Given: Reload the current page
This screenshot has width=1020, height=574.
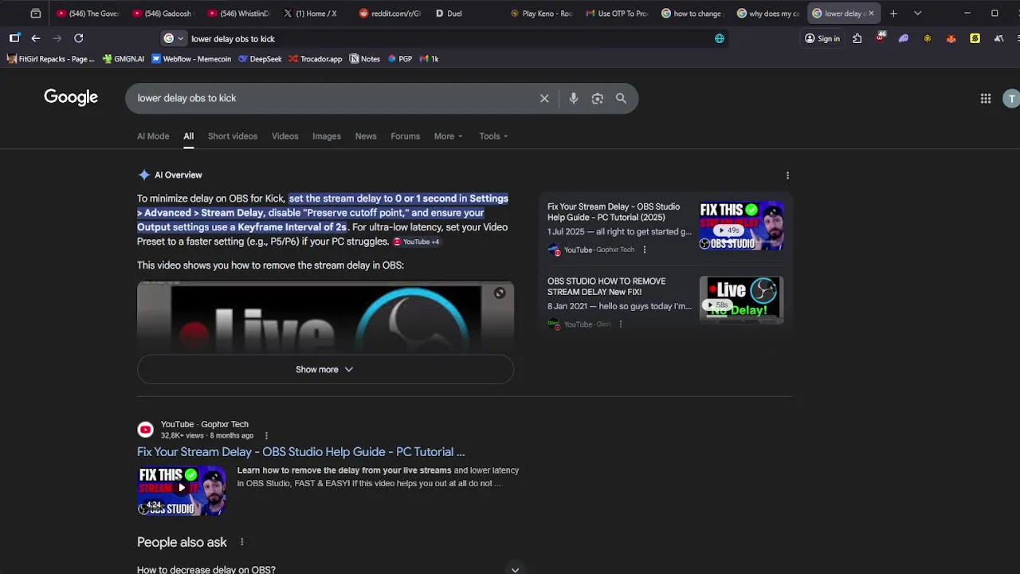Looking at the screenshot, I should tap(78, 38).
